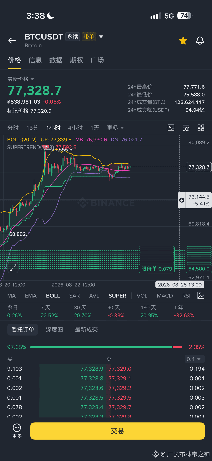Tap the 77,328.7 current price label on chart
Image resolution: width=212 pixels, height=461 pixels.
pyautogui.click(x=199, y=167)
